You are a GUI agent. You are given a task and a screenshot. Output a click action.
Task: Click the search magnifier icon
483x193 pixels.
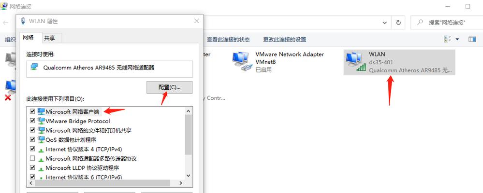420,23
